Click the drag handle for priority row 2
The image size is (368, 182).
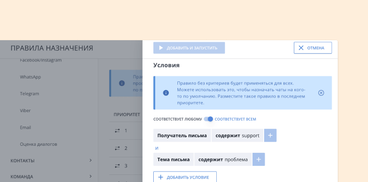pyautogui.click(x=117, y=148)
